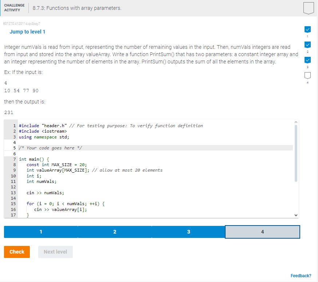The width and height of the screenshot is (318, 282).
Task: Select segment 2 of the level progress bar
Action: (115, 232)
